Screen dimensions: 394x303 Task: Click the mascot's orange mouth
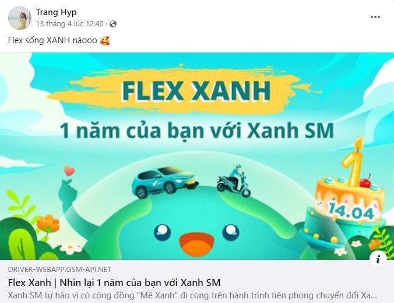click(x=196, y=245)
